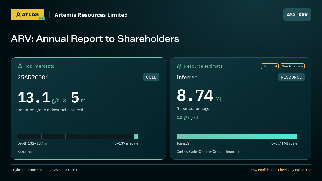The height and width of the screenshot is (181, 322).
Task: Click the layers icon beside Resource estimate
Action: coord(179,66)
